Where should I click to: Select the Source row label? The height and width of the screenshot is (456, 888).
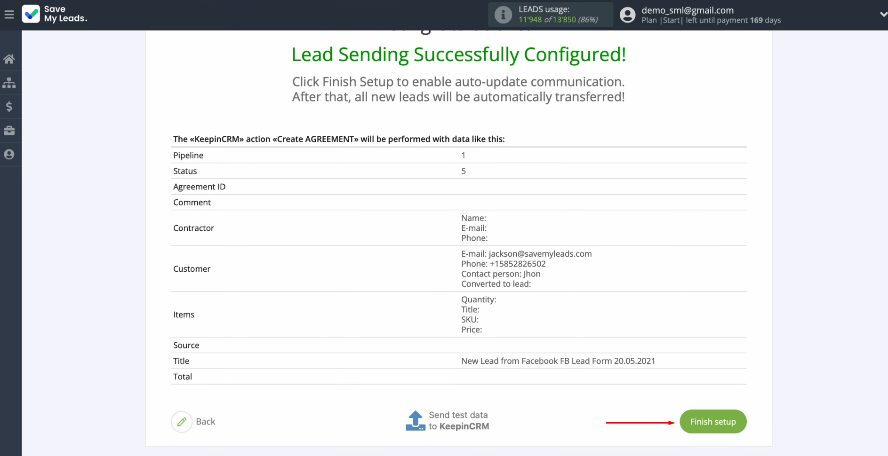coord(186,345)
